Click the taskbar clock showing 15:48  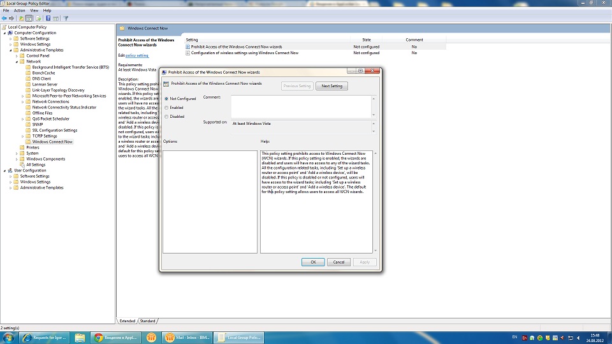point(594,338)
